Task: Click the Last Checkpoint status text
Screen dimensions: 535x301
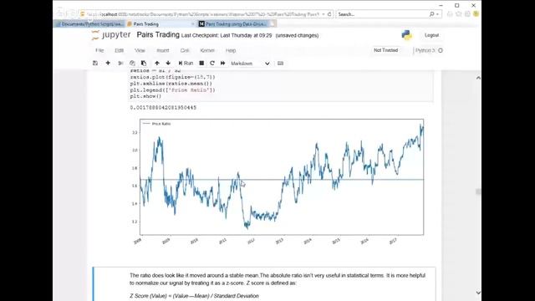Action: tap(227, 35)
